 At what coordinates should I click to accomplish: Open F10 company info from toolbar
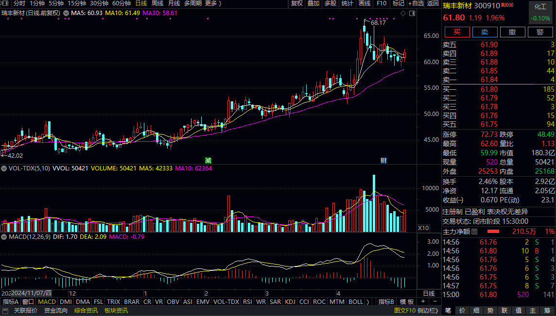(382, 3)
